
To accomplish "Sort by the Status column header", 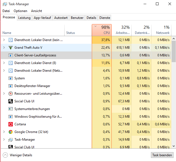I will click(x=78, y=30).
